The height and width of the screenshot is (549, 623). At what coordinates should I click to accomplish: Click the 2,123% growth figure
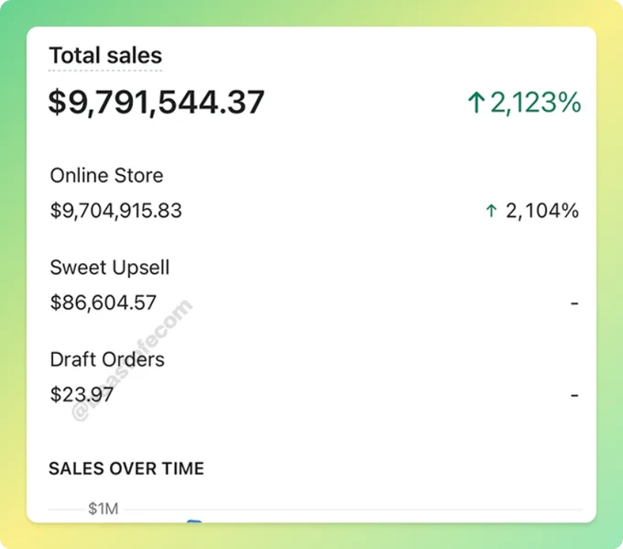click(x=536, y=103)
